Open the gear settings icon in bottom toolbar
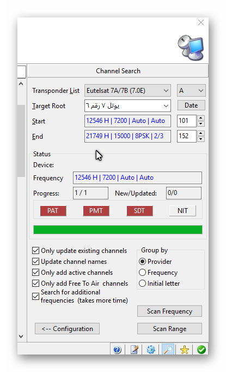The width and height of the screenshot is (226, 372). (151, 350)
